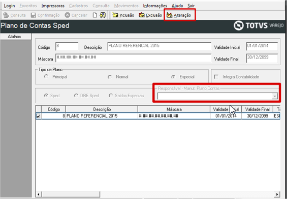The width and height of the screenshot is (287, 199).
Task: Open the Consulta menu in the menu bar
Action: [101, 6]
